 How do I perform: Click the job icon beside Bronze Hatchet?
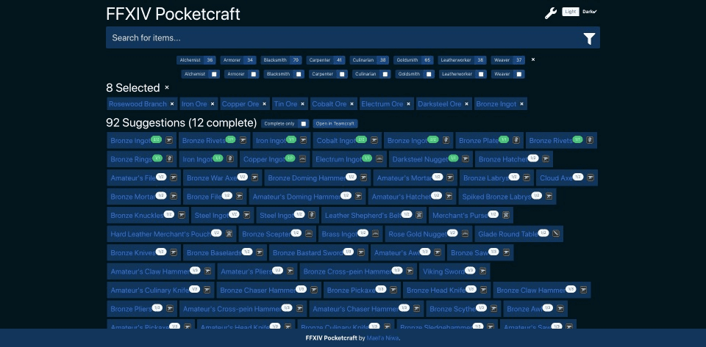coord(546,159)
